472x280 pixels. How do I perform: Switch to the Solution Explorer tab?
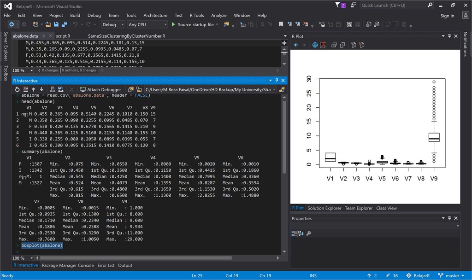click(x=324, y=208)
